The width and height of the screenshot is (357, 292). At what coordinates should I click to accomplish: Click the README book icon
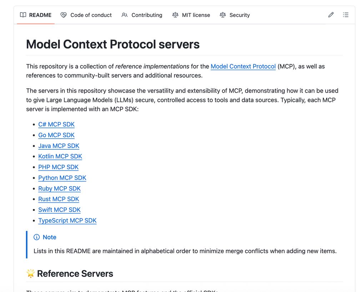(x=23, y=15)
